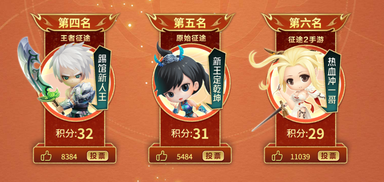This screenshot has width=384, height=182.
Task: Click thumbs-up icon beside 11039
Action: tap(277, 156)
